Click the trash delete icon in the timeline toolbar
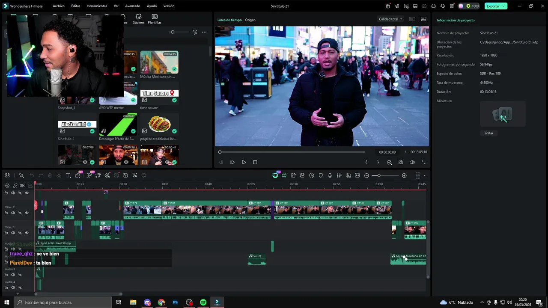This screenshot has width=548, height=308. 50,175
